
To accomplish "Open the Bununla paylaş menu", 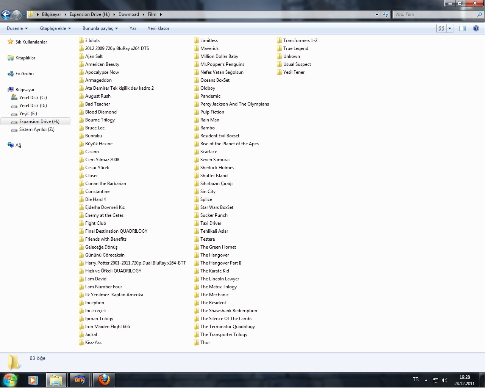I will (x=100, y=28).
